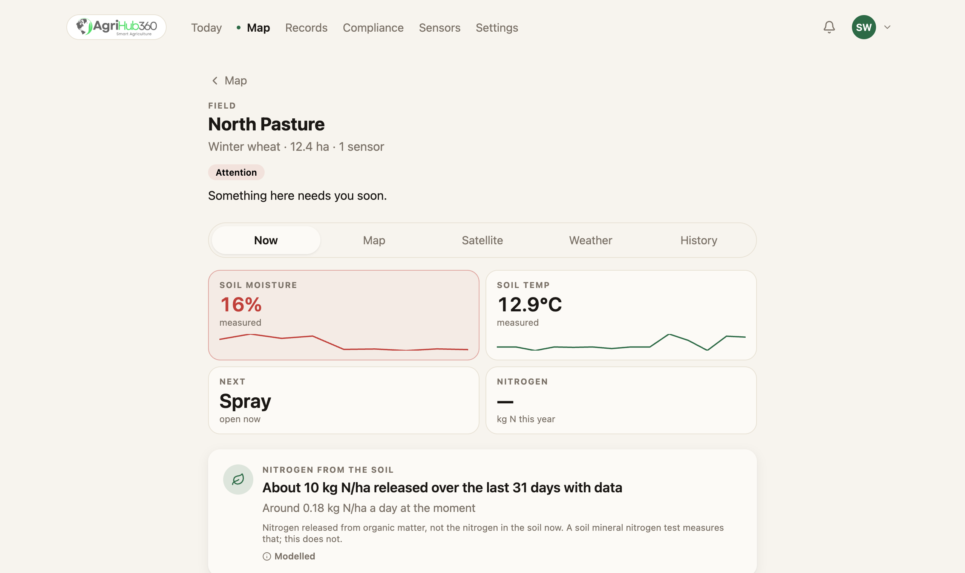Click the SW user avatar
The height and width of the screenshot is (573, 965).
[864, 27]
